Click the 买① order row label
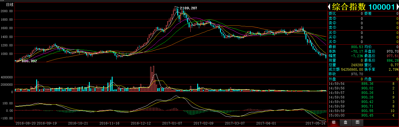399x127 pixels. coord(332,33)
